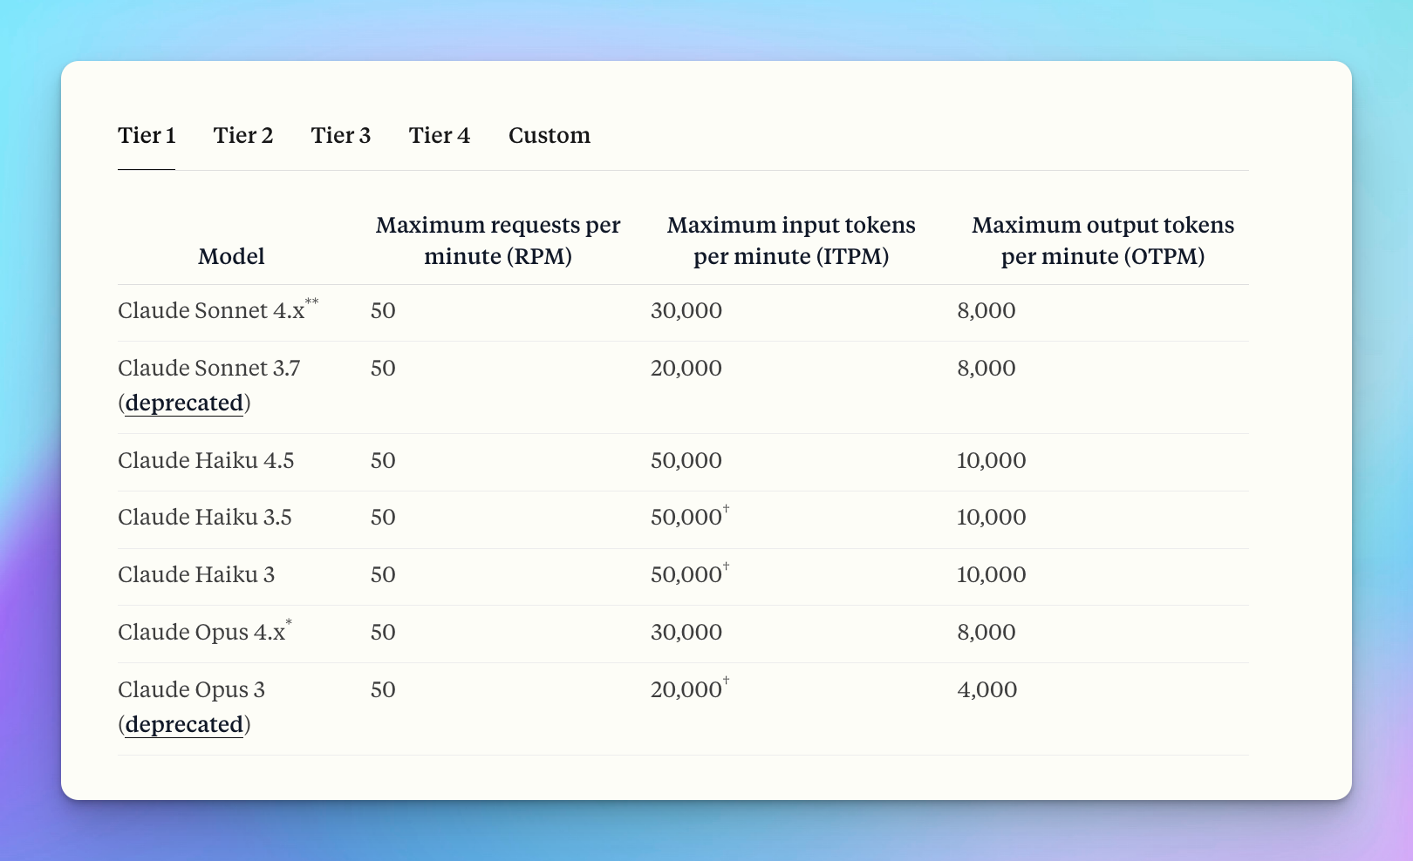Viewport: 1413px width, 861px height.
Task: Click the dagger footnote in Haiku 3.5 row
Action: (727, 509)
